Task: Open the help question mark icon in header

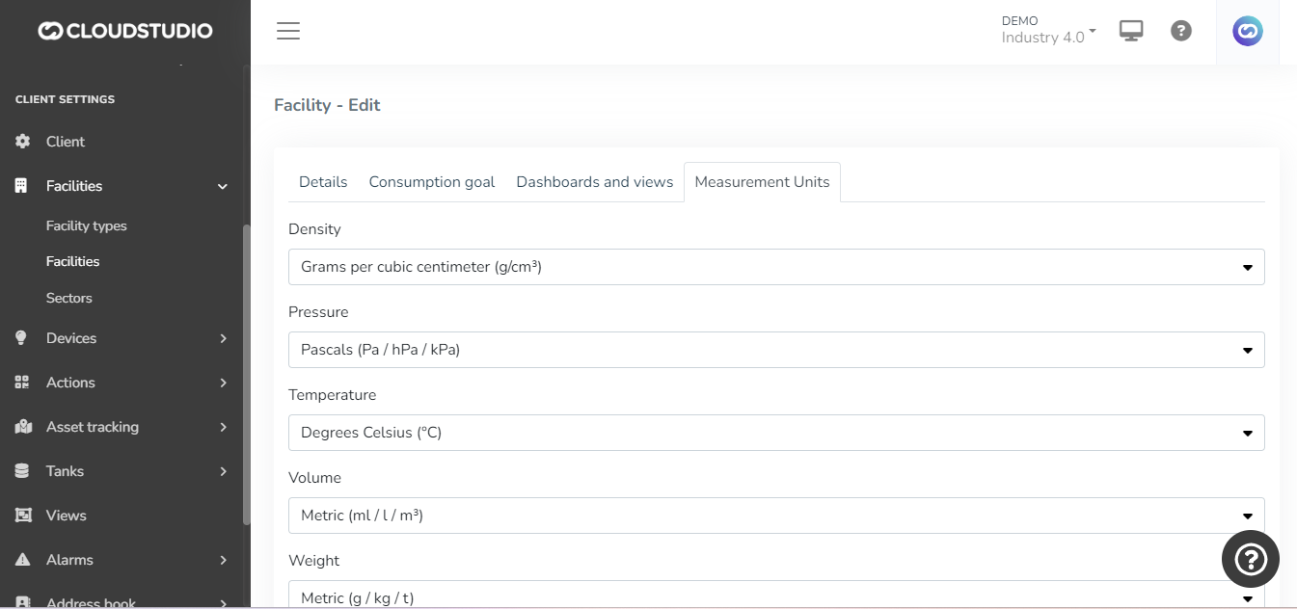Action: [x=1181, y=31]
